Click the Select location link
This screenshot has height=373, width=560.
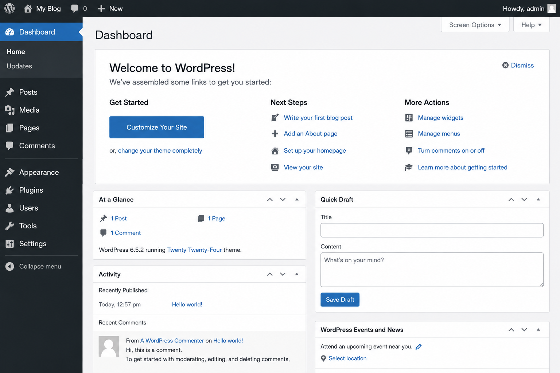(x=347, y=358)
